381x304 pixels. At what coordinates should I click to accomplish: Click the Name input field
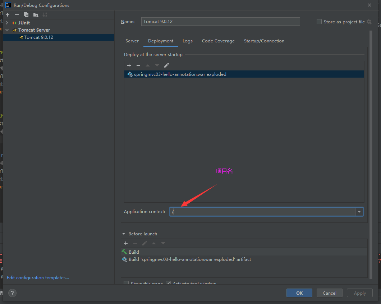click(220, 22)
